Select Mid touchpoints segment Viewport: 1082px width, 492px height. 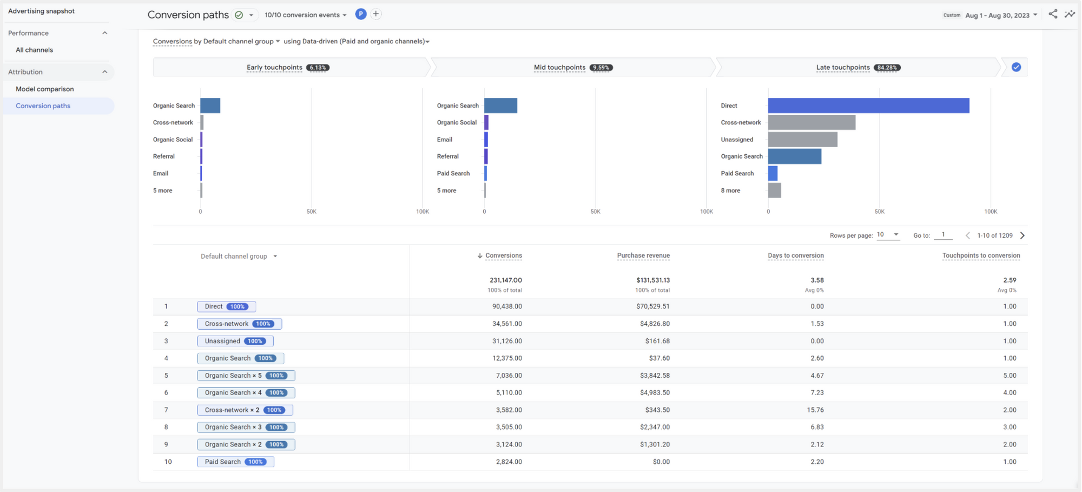[x=573, y=67]
